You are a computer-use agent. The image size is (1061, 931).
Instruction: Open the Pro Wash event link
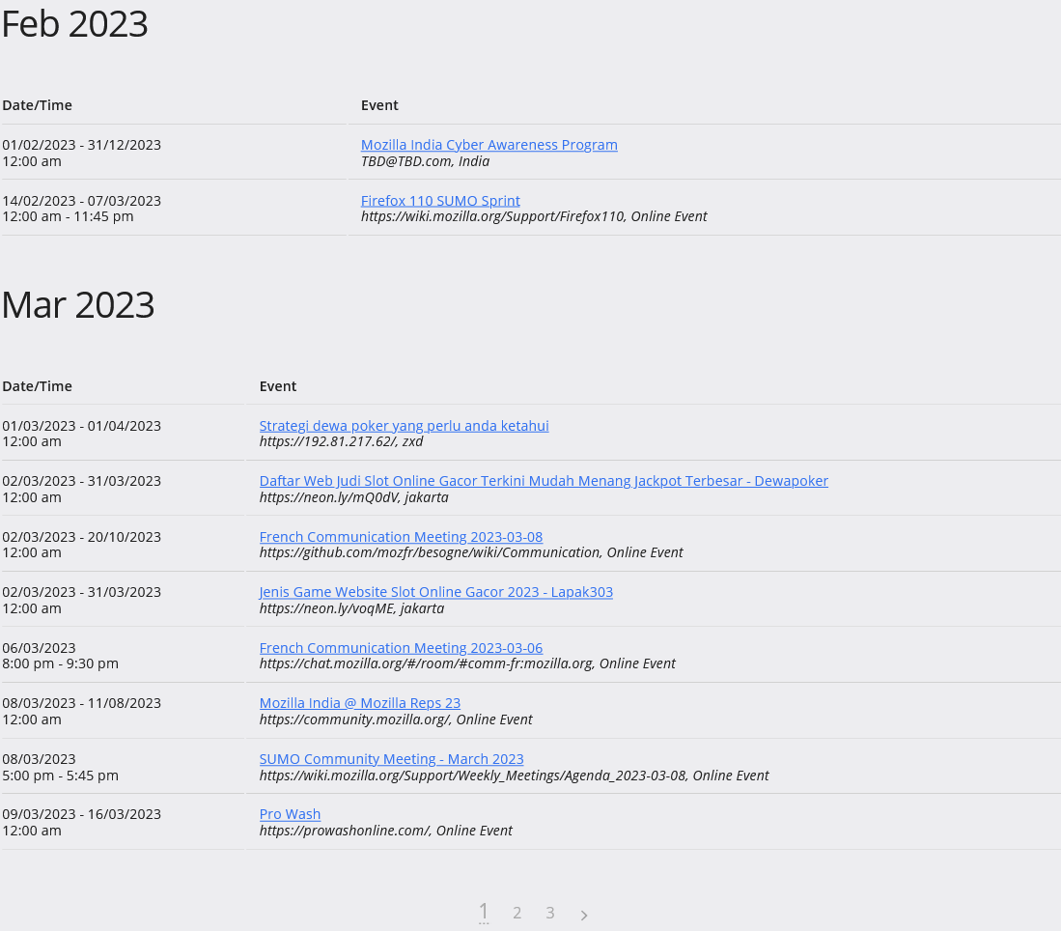point(290,814)
